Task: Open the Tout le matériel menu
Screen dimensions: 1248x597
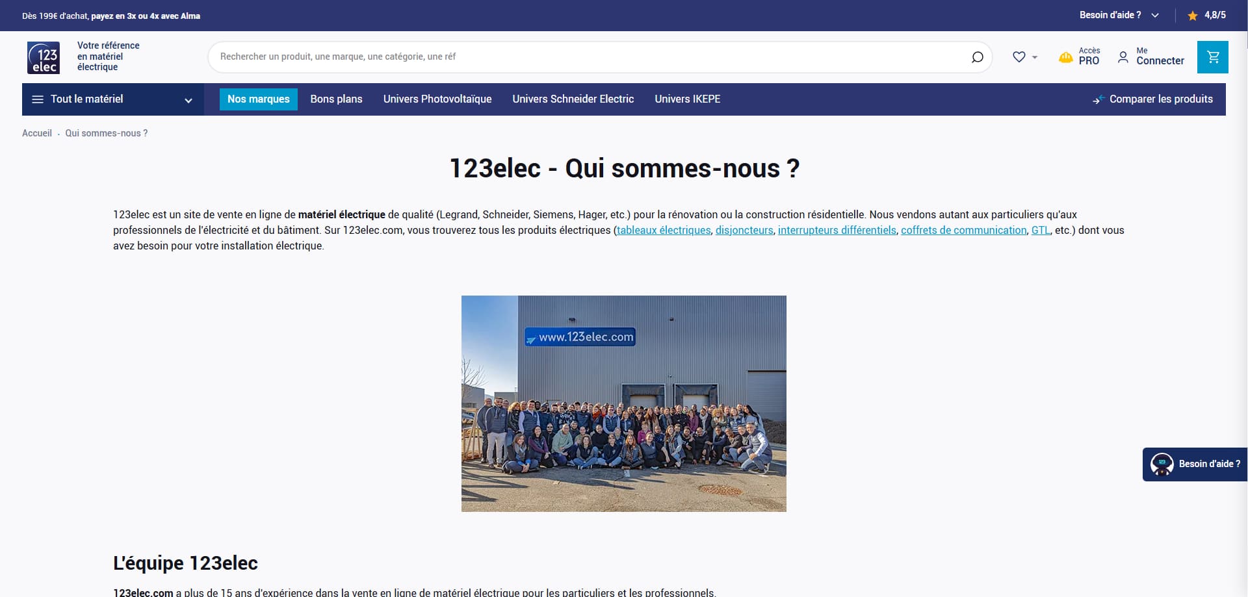Action: click(x=113, y=99)
